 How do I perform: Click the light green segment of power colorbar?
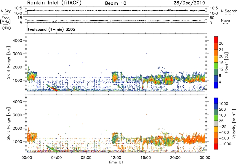pos(216,66)
